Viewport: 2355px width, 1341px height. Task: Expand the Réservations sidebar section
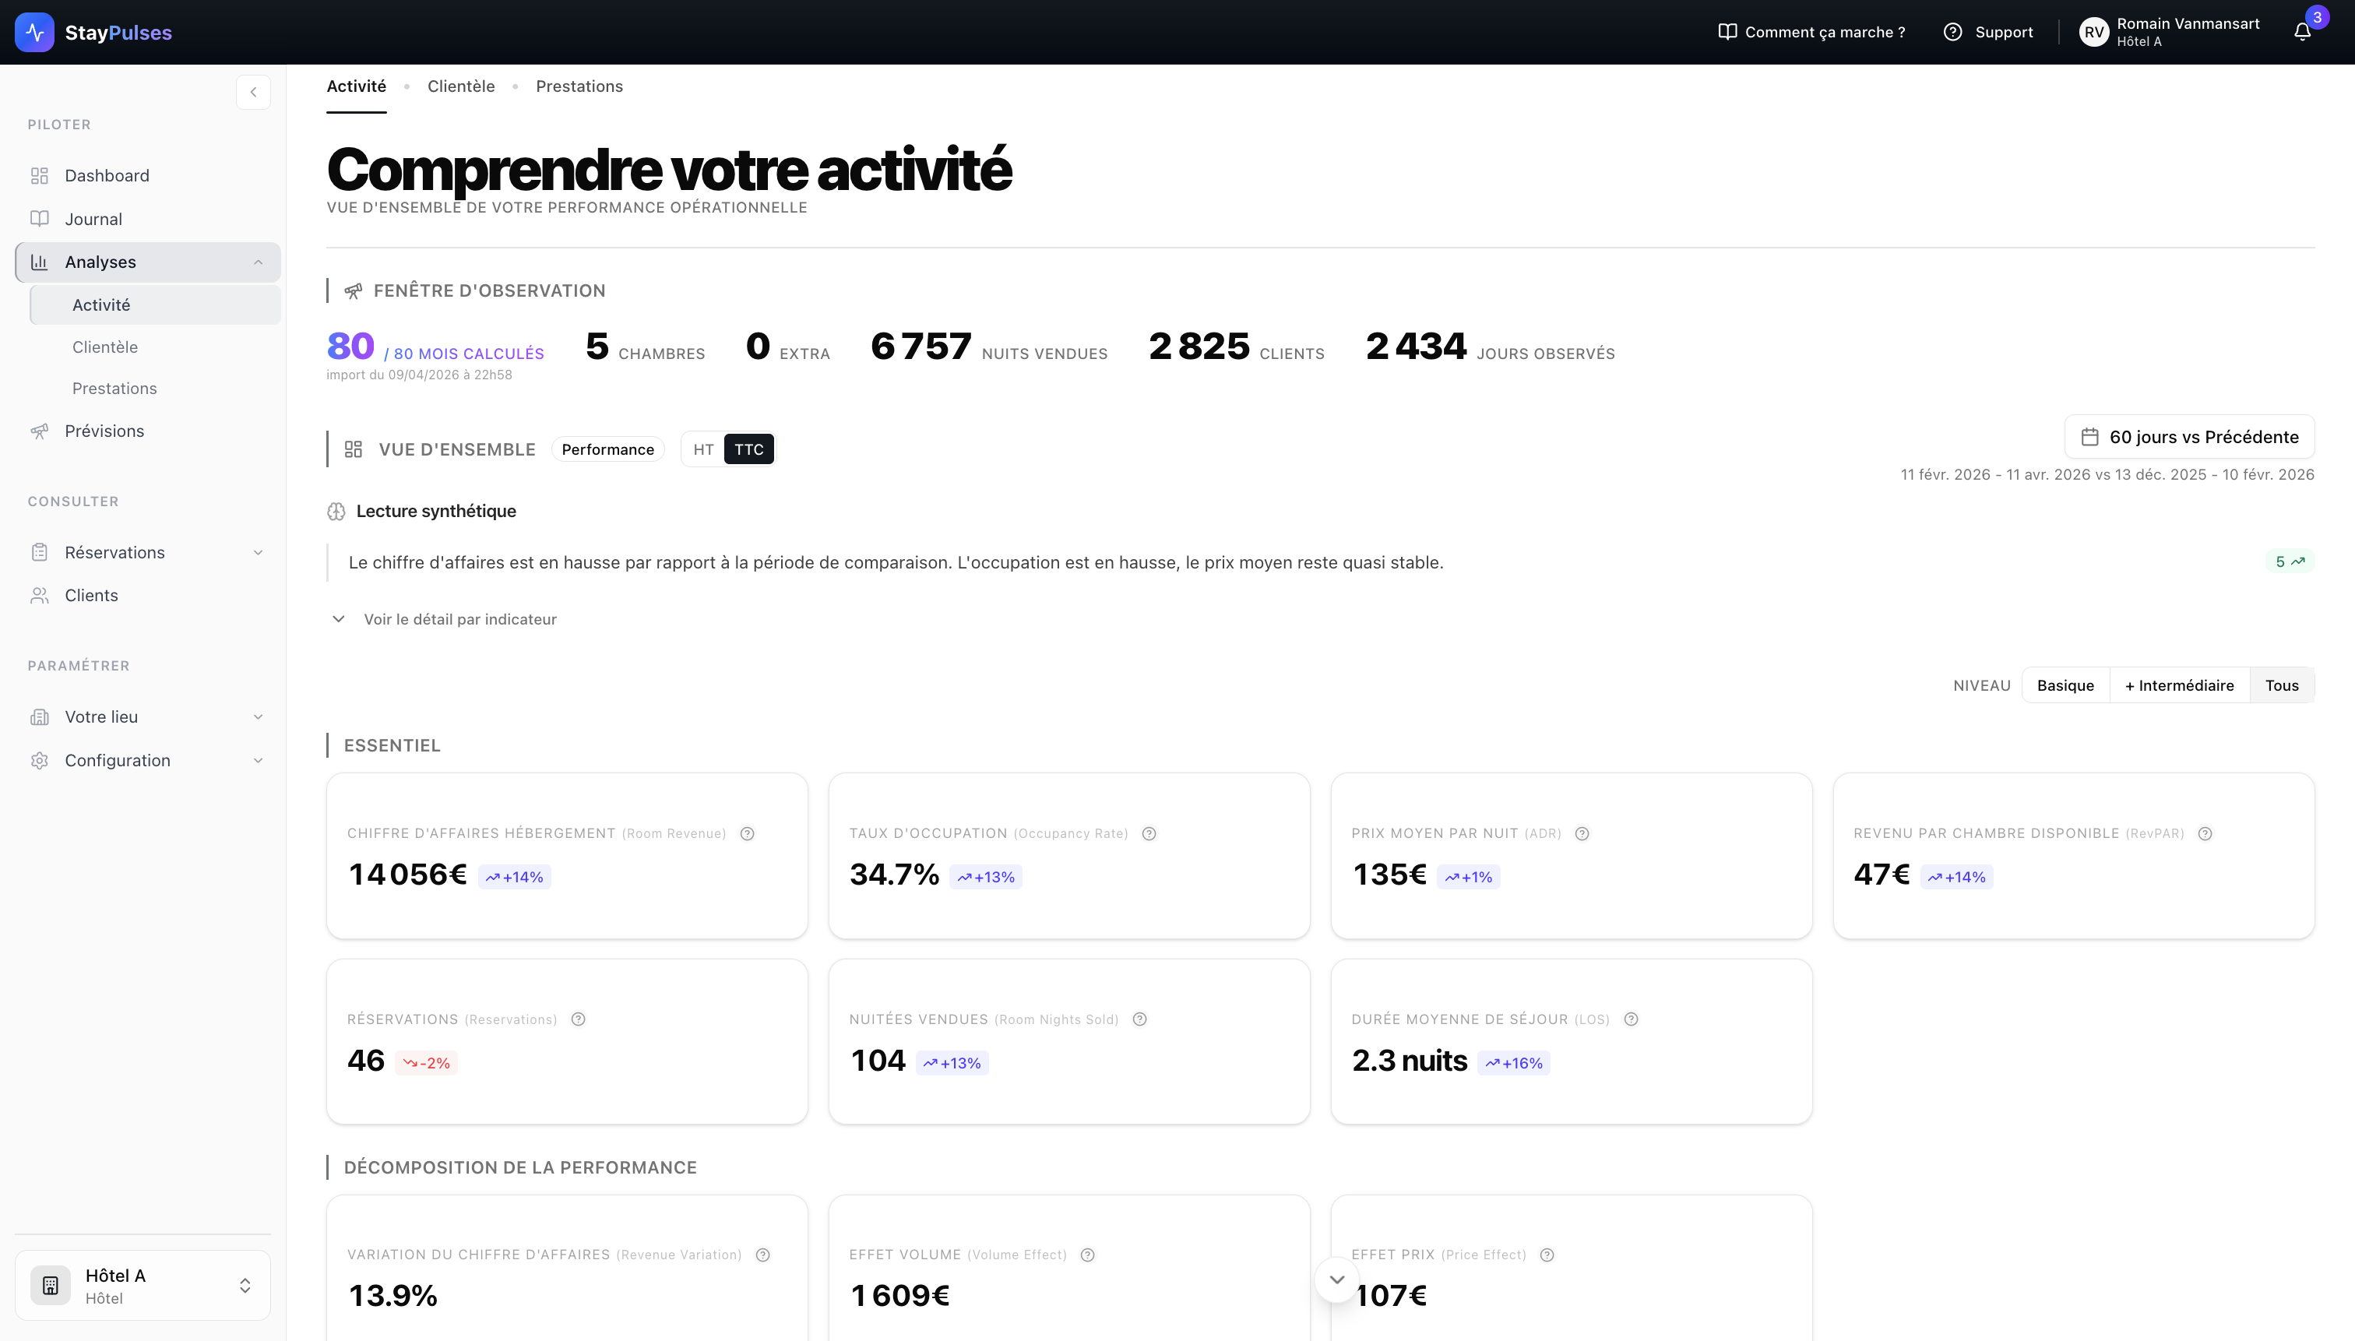click(258, 551)
